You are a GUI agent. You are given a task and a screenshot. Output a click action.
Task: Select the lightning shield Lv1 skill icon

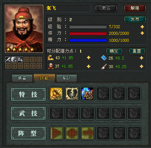point(72,94)
